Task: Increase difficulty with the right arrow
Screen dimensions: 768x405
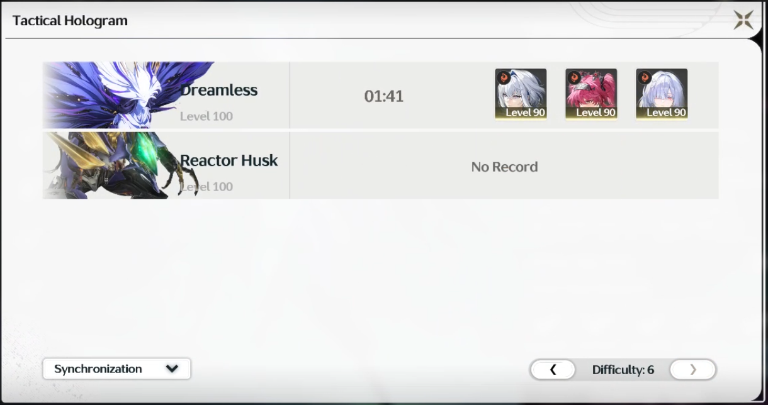Action: click(692, 370)
